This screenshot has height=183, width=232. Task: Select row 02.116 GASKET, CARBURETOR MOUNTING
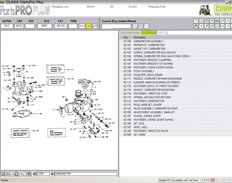pos(176,90)
